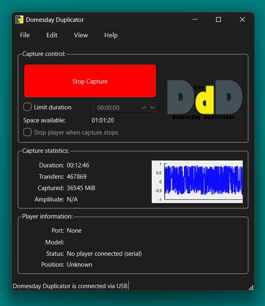The image size is (265, 306).
Task: Minimize the Domesday Duplicator window
Action: [x=195, y=19]
